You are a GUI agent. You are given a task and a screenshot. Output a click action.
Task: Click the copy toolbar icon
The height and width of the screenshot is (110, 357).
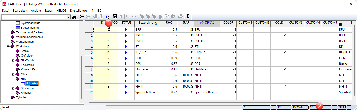pyautogui.click(x=167, y=17)
